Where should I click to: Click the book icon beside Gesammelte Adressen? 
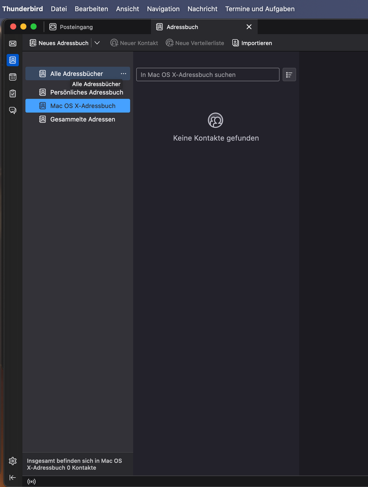click(42, 119)
